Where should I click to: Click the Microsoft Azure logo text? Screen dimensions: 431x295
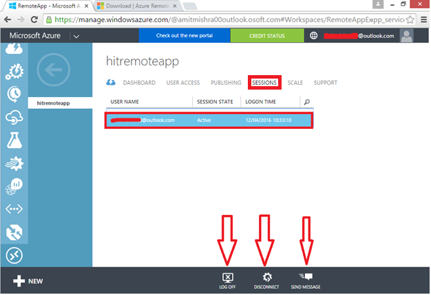[35, 36]
